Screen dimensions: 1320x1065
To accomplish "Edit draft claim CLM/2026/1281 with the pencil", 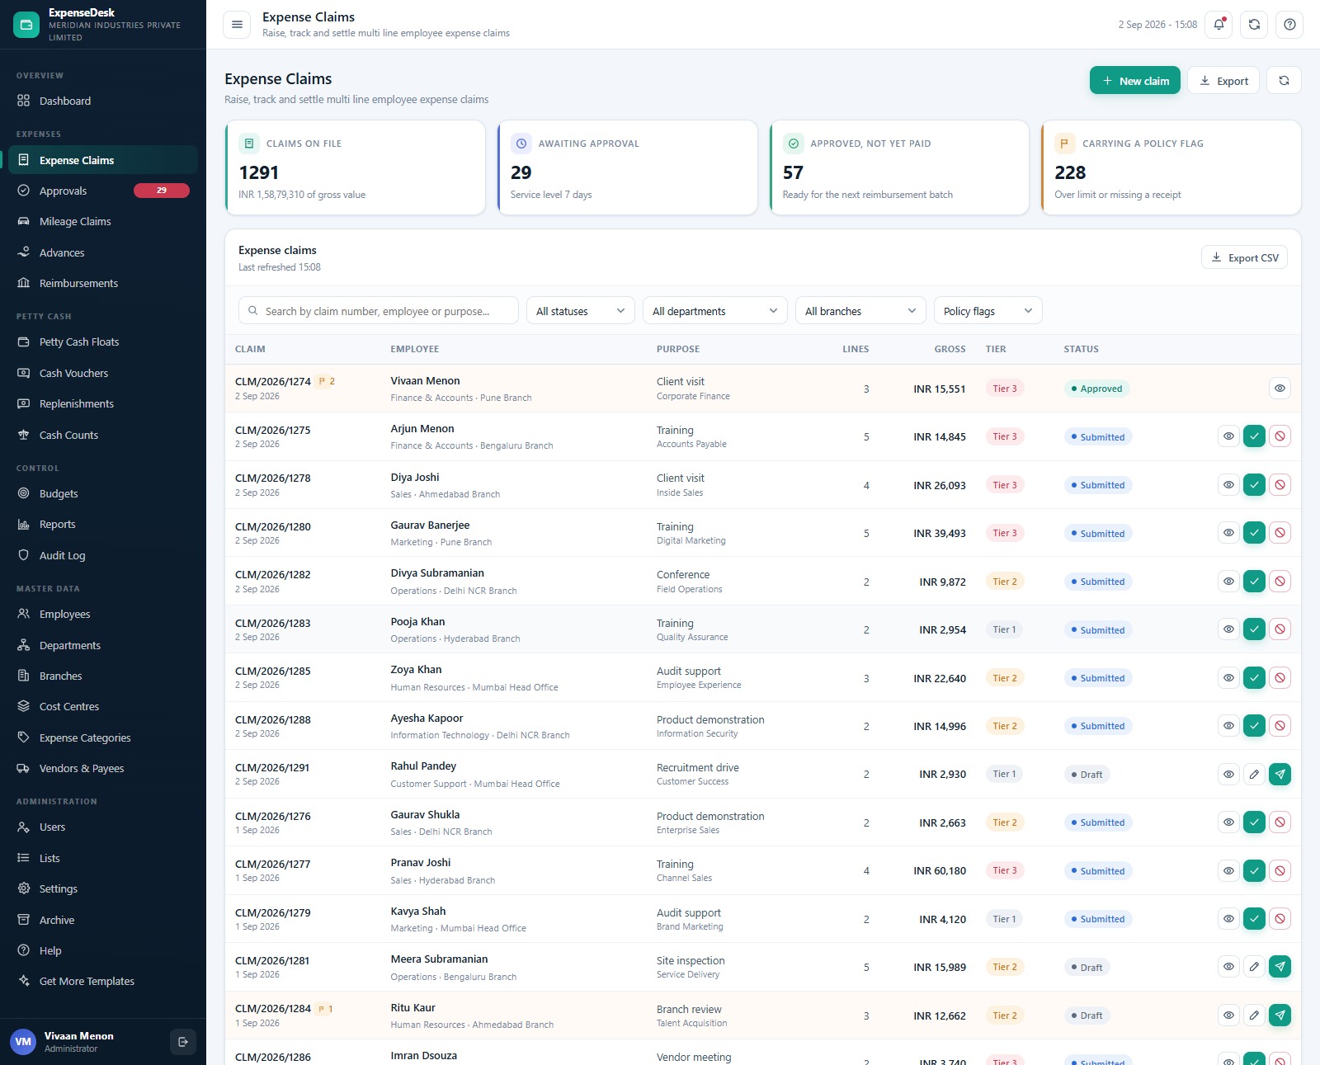I will click(x=1254, y=967).
